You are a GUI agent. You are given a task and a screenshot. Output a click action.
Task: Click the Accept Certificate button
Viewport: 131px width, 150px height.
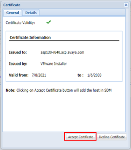click(x=80, y=137)
